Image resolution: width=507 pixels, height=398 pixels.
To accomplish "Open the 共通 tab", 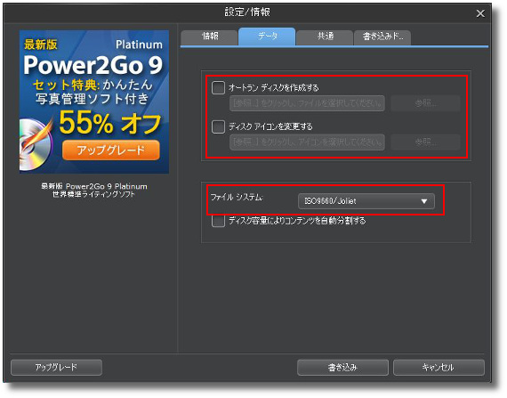I will (325, 37).
